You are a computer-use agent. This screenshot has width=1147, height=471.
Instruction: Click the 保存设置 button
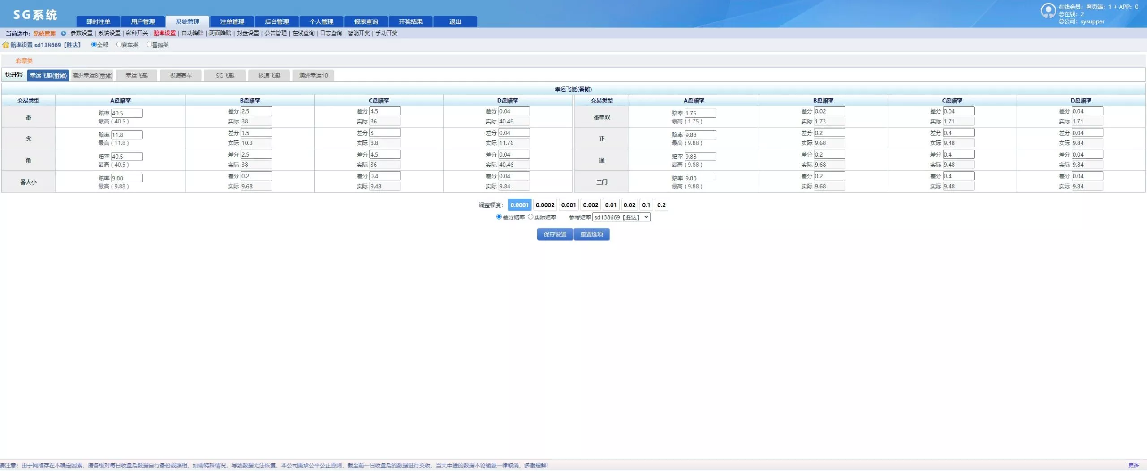point(555,234)
